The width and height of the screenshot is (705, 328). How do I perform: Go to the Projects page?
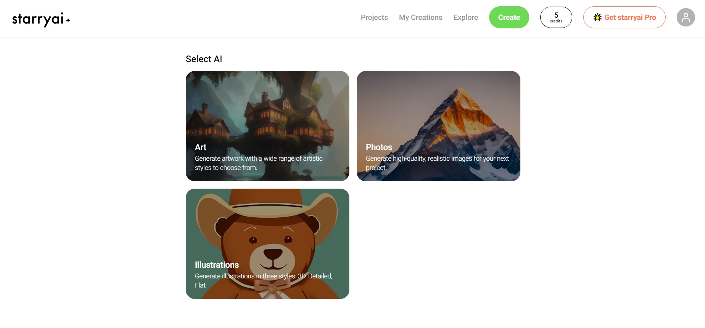(374, 17)
